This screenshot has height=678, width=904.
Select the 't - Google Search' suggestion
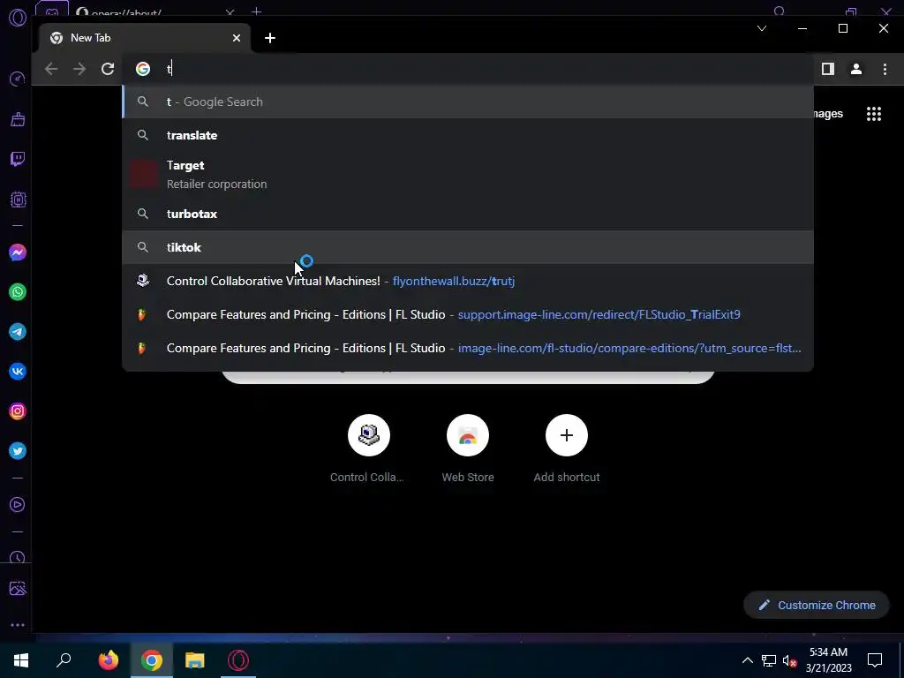pos(468,102)
